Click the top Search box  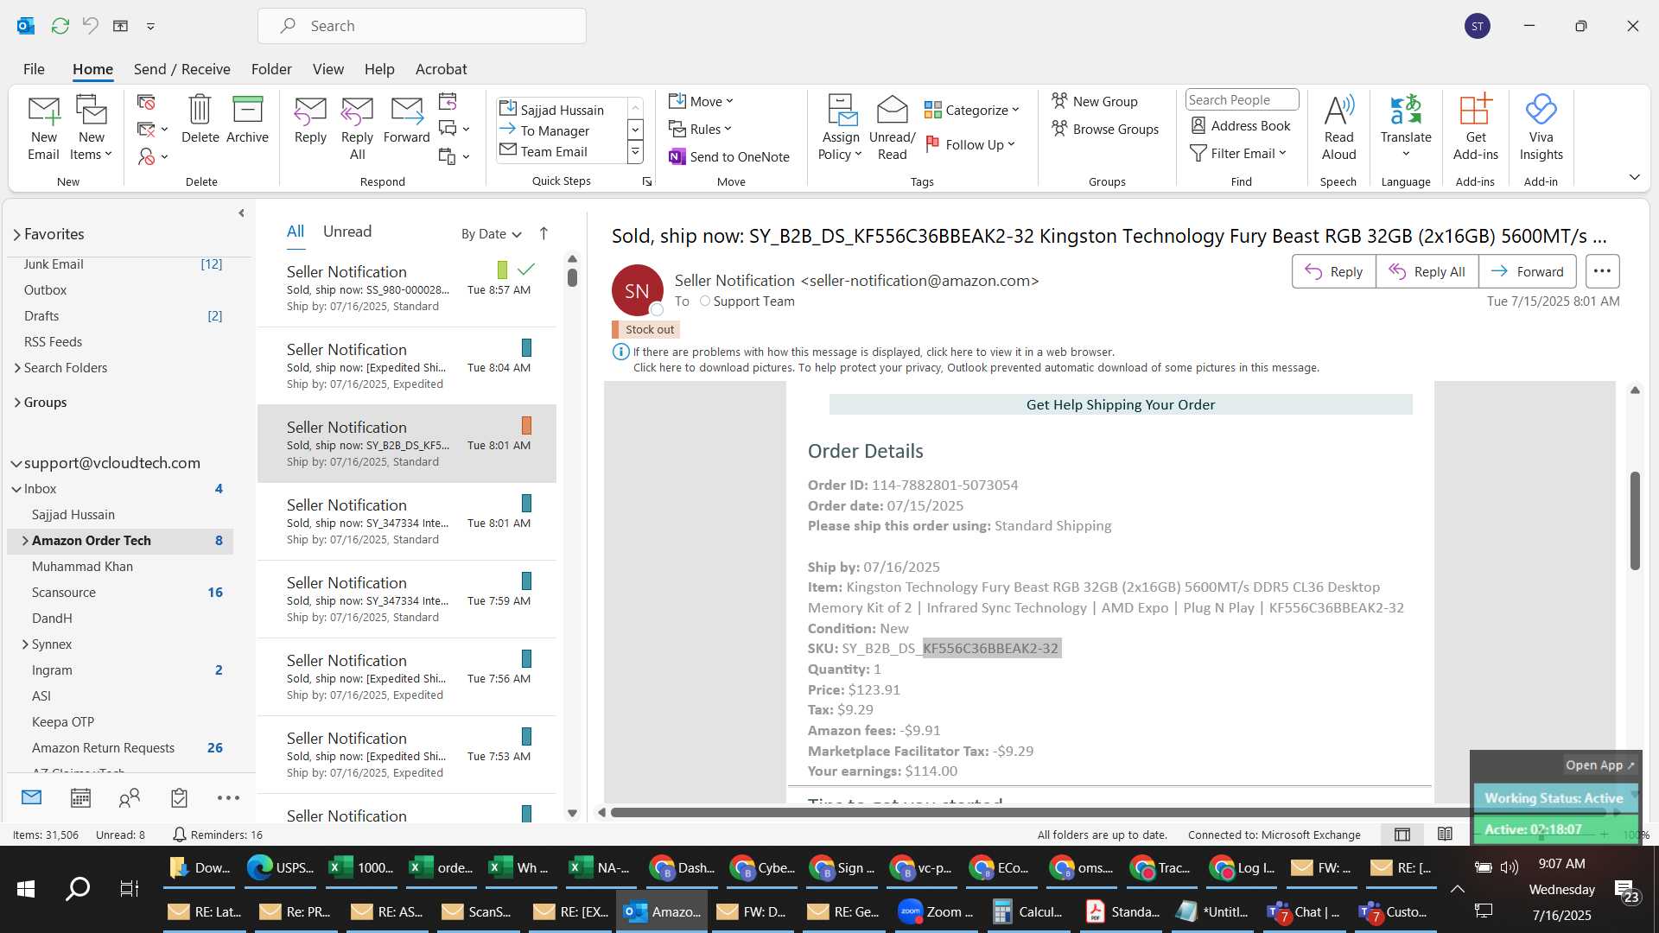(x=422, y=26)
